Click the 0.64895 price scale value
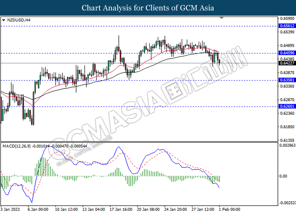 coord(287,45)
